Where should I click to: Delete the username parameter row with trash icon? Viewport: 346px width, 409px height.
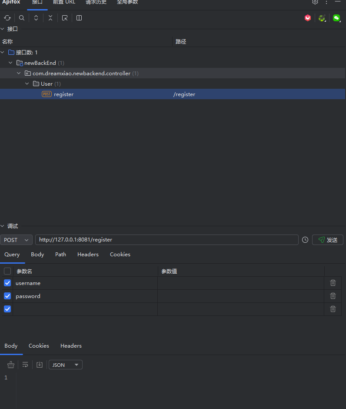pyautogui.click(x=333, y=283)
